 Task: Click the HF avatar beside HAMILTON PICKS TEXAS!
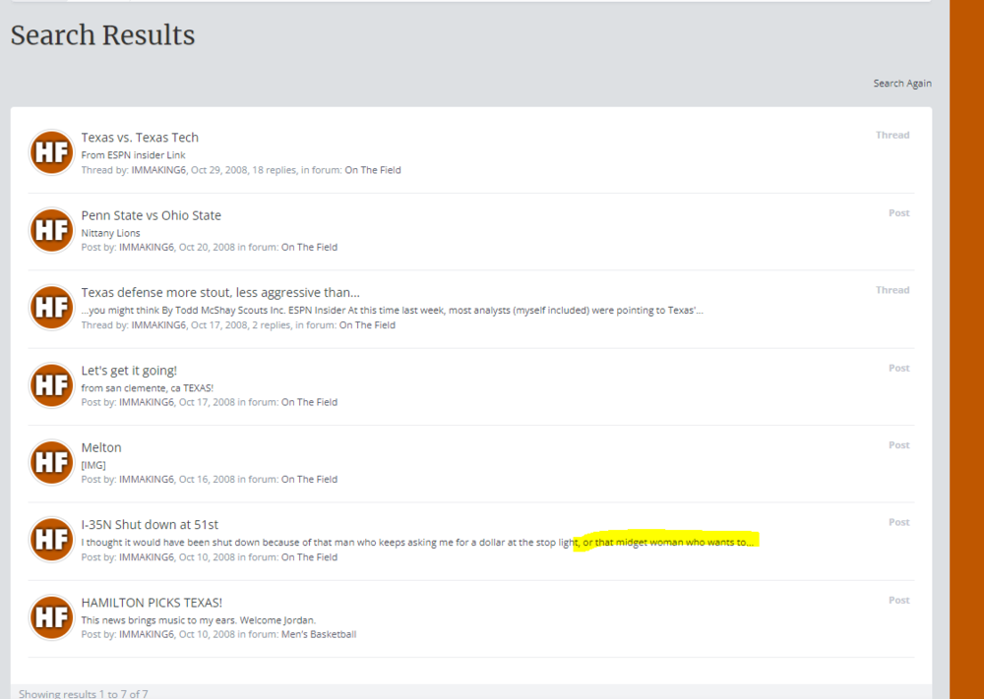(51, 617)
